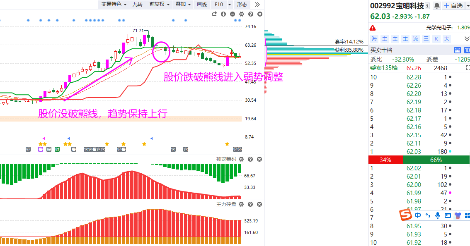This screenshot has width=470, height=246.
Task: Click the 提 event marker on chart
Action: [x=49, y=149]
